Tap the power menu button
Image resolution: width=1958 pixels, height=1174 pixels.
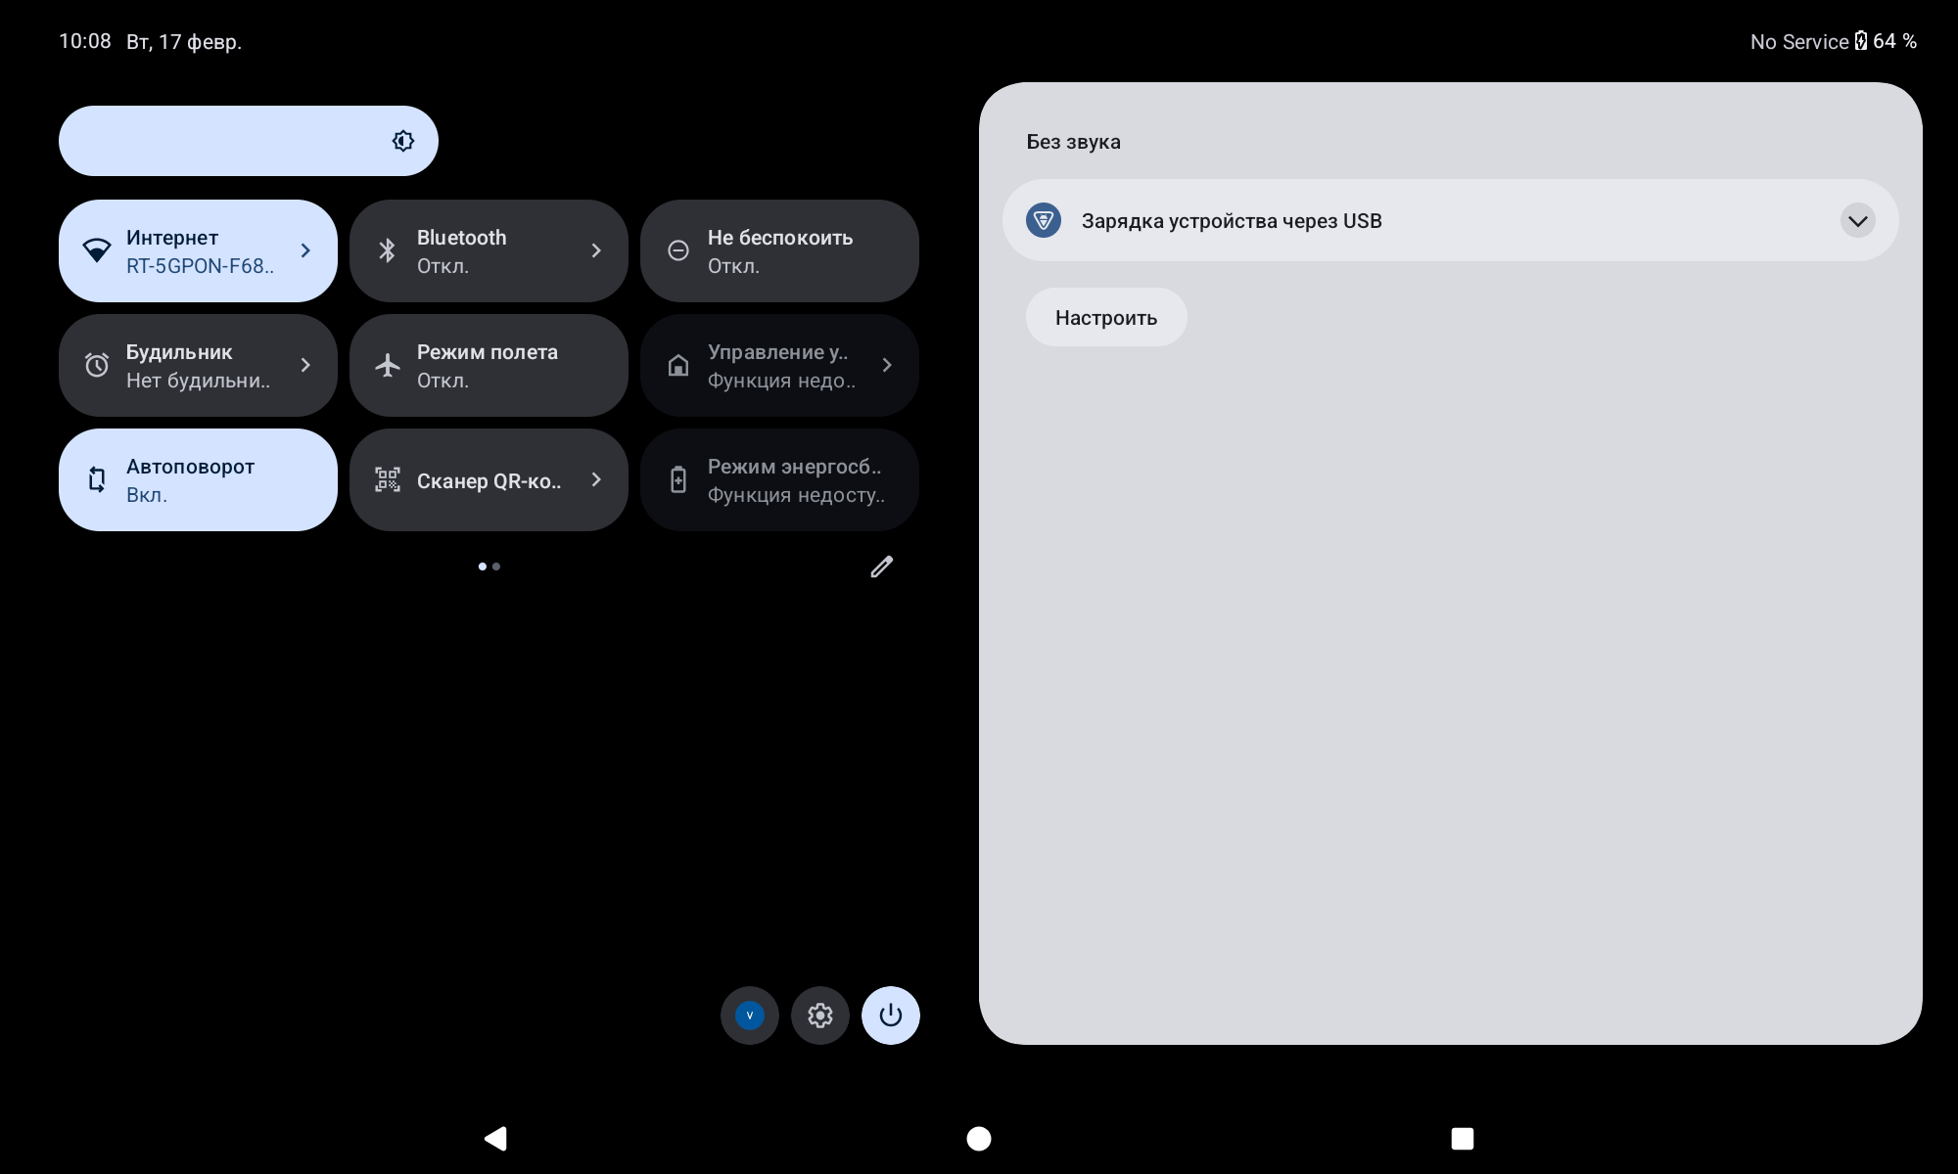(890, 1016)
